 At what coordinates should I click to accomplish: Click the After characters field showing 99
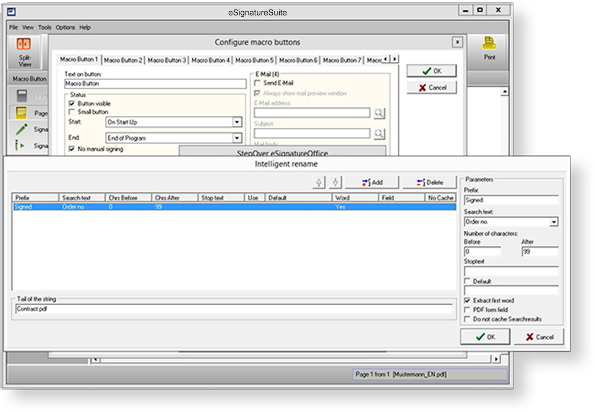pyautogui.click(x=540, y=251)
